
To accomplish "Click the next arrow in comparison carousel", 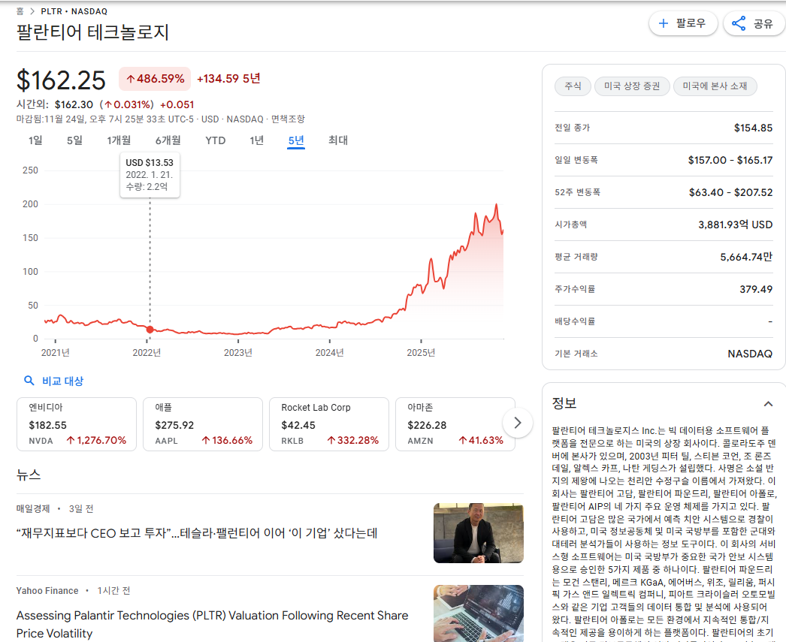I will [518, 423].
